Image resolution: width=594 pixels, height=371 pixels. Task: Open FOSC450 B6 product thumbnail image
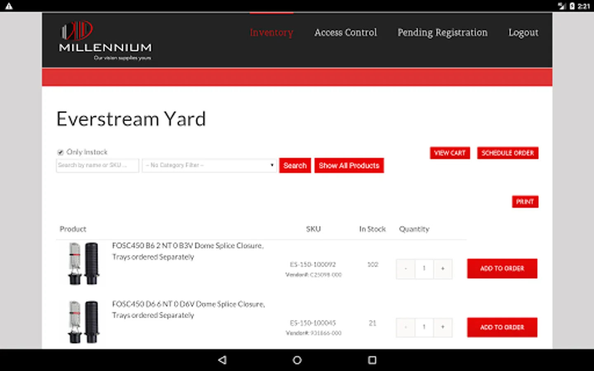coord(84,264)
